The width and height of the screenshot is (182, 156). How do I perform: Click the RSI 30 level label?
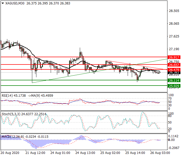coord(170,105)
